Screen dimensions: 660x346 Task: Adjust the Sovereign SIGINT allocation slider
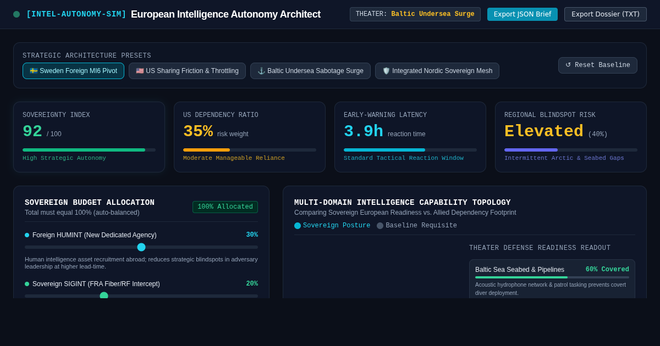[141, 295]
